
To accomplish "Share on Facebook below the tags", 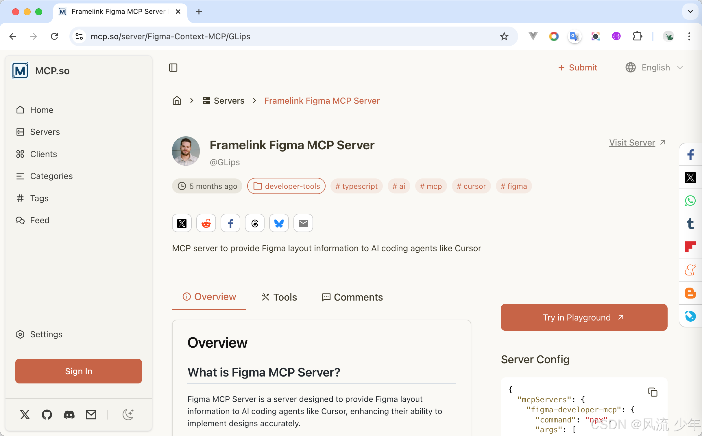I will pyautogui.click(x=230, y=223).
